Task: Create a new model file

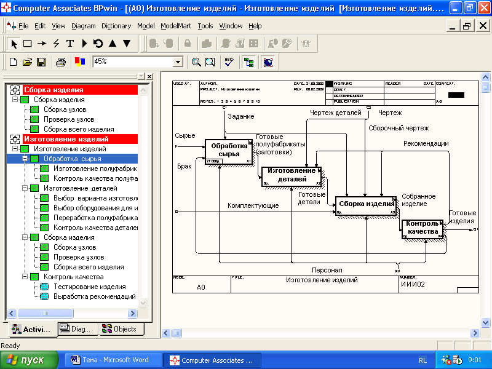Action: click(13, 62)
